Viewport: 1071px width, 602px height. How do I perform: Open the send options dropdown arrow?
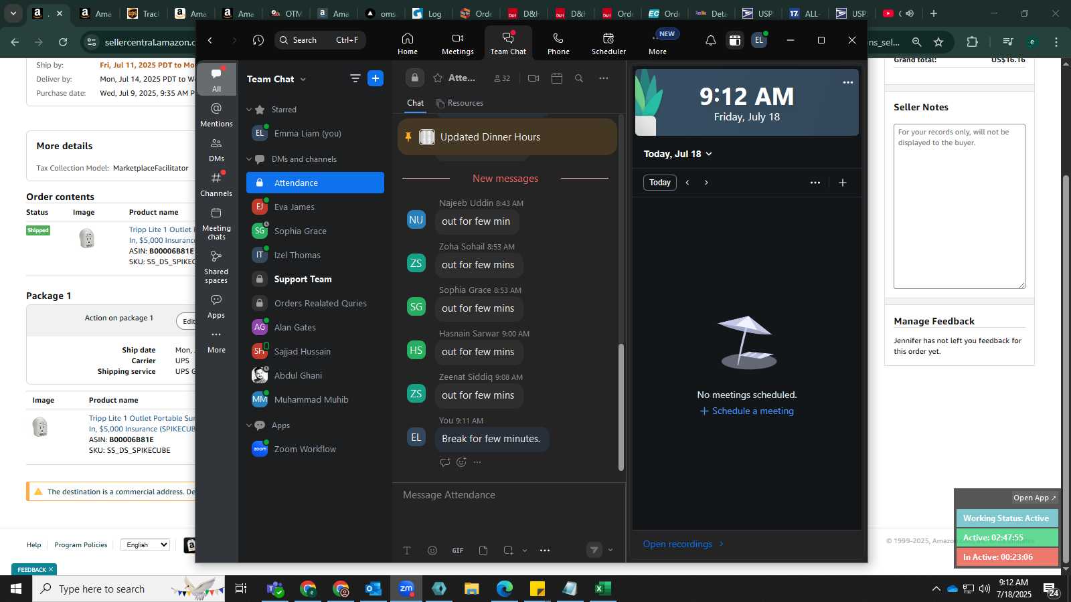[x=610, y=550]
